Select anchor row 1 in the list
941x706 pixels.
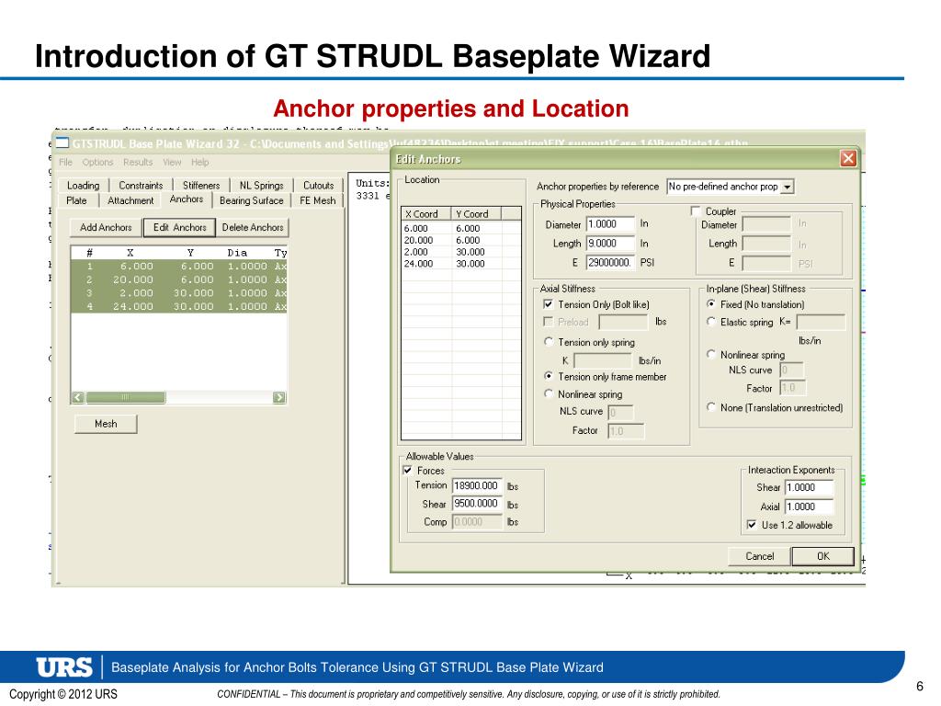[x=179, y=266]
